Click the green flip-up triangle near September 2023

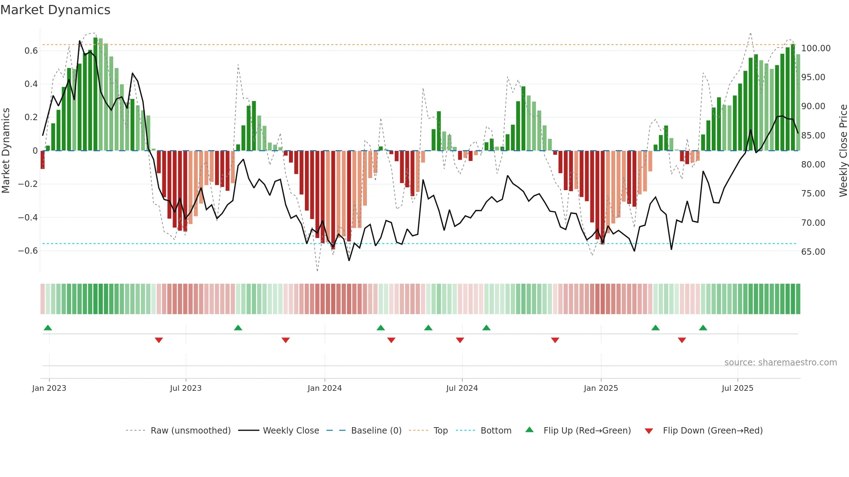click(x=238, y=328)
